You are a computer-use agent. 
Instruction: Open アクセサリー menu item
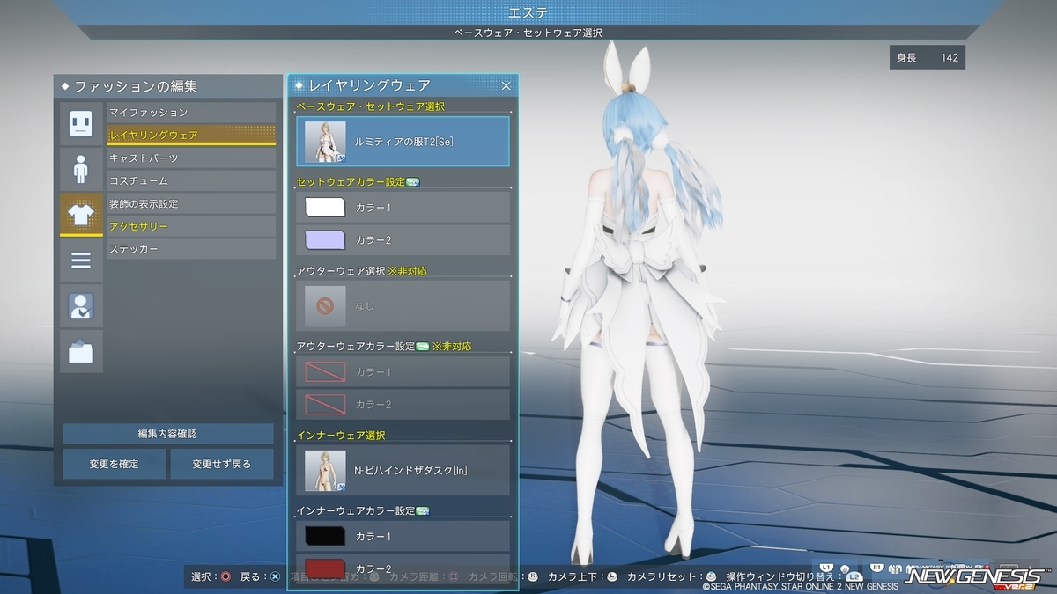point(191,227)
